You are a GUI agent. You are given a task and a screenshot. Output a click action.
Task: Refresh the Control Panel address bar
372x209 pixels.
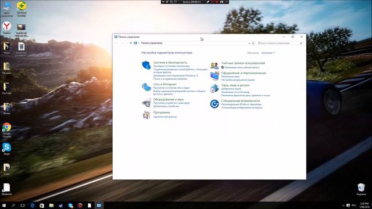(x=253, y=43)
